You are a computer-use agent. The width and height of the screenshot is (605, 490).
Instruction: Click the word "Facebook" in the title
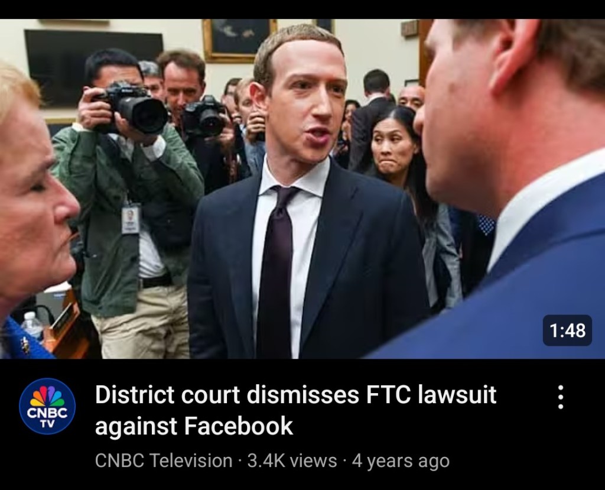[239, 426]
